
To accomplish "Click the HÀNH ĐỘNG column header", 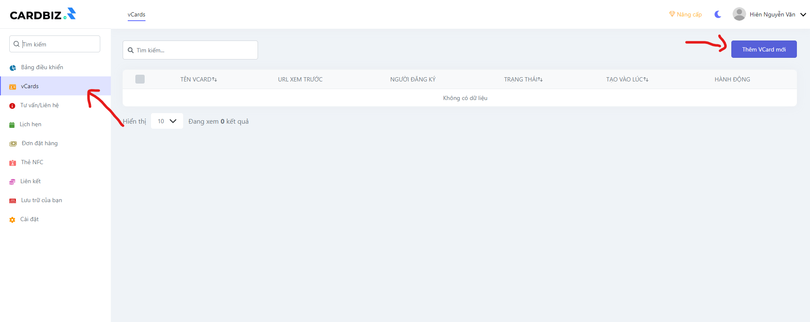I will 733,79.
